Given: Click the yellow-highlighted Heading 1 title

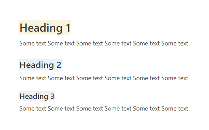Looking at the screenshot, I should tap(45, 27).
